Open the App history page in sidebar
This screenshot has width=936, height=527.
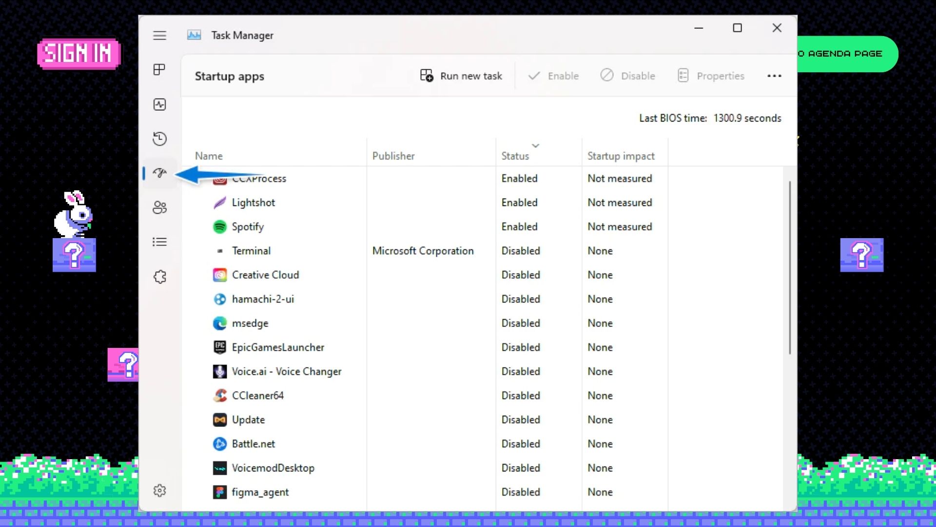pyautogui.click(x=159, y=139)
